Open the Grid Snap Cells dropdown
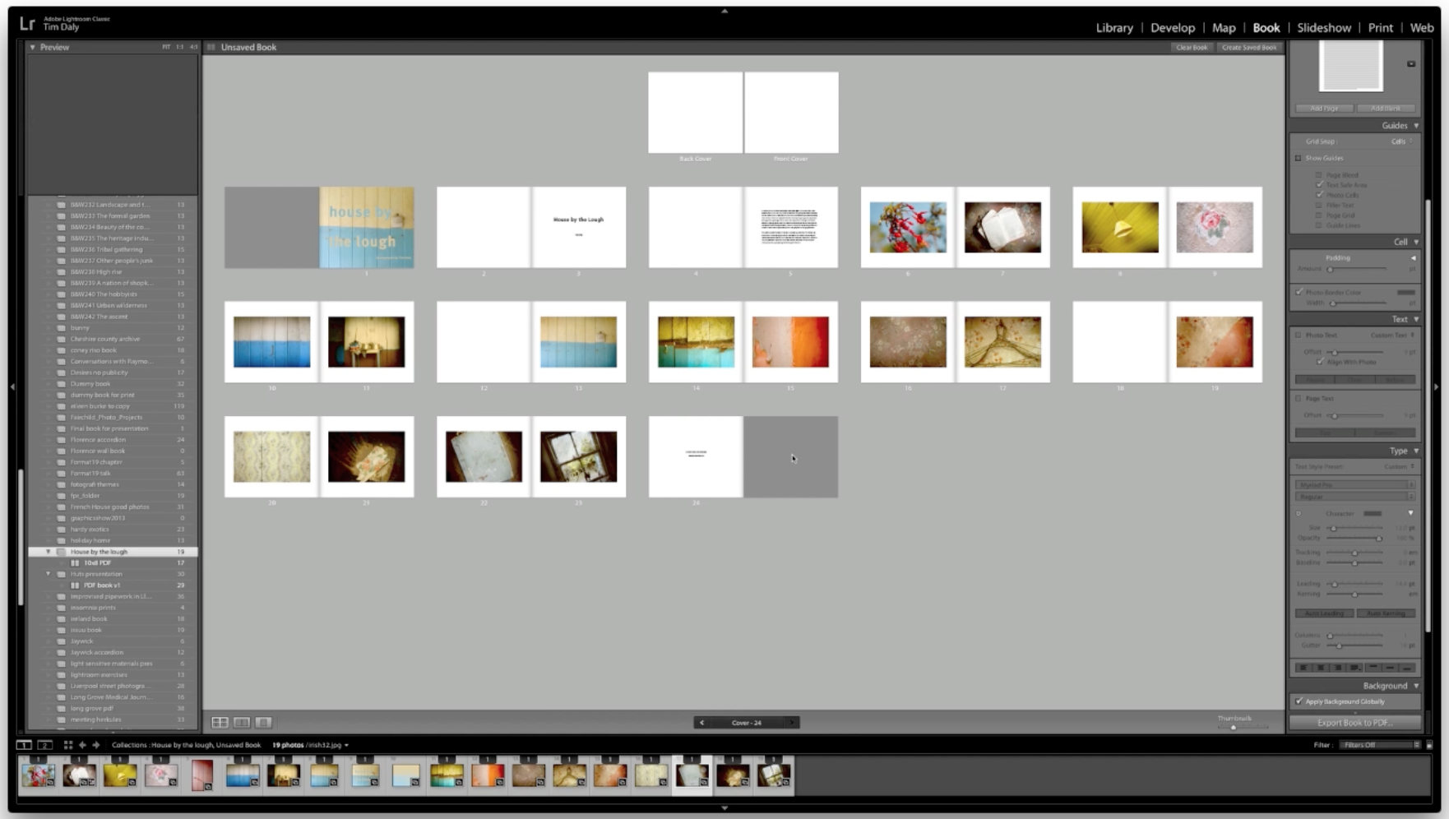The image size is (1449, 819). (1404, 141)
